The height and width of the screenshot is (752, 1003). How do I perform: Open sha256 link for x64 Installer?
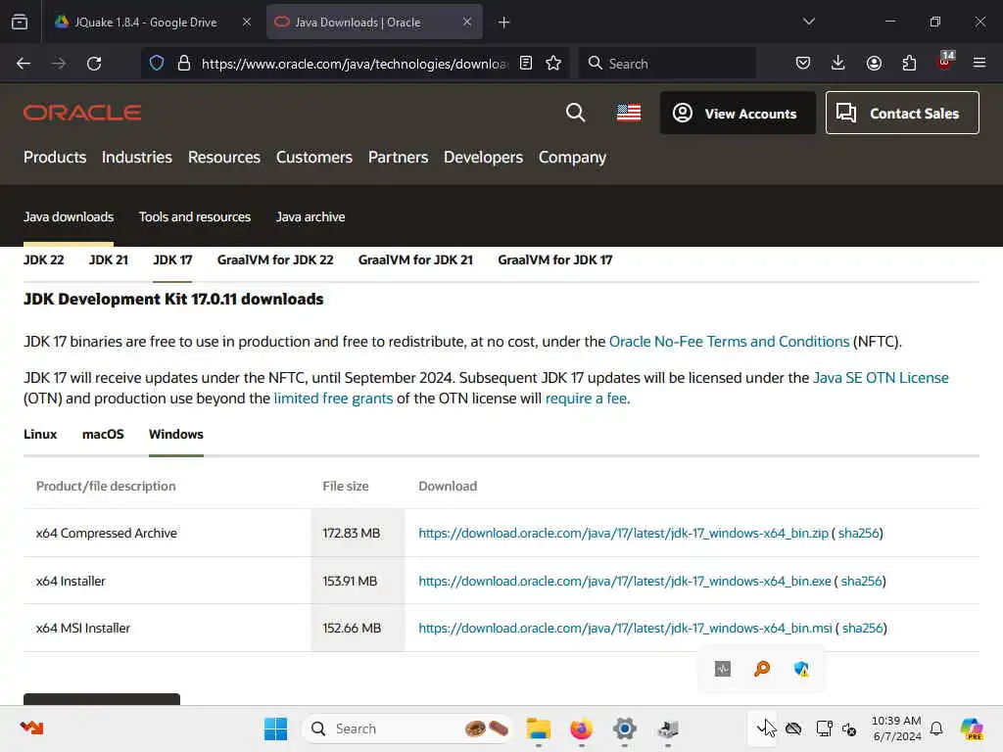click(x=862, y=582)
